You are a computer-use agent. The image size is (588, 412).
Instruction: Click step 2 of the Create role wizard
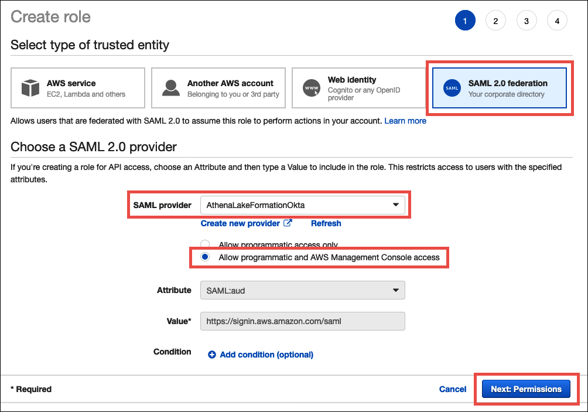(x=495, y=20)
